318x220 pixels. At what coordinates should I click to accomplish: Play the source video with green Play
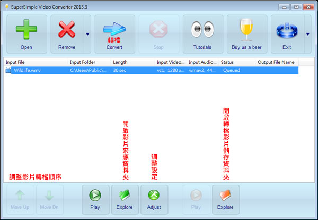point(95,200)
